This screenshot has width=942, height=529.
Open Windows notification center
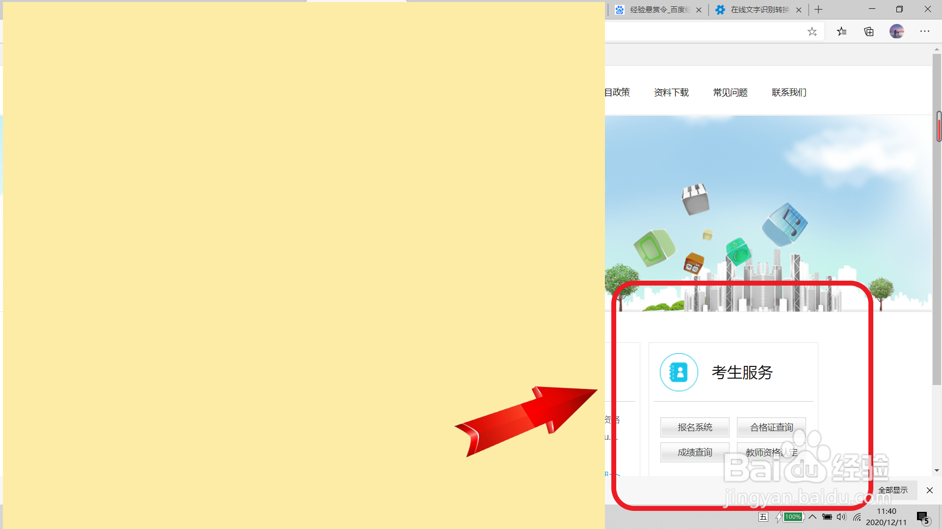point(922,517)
